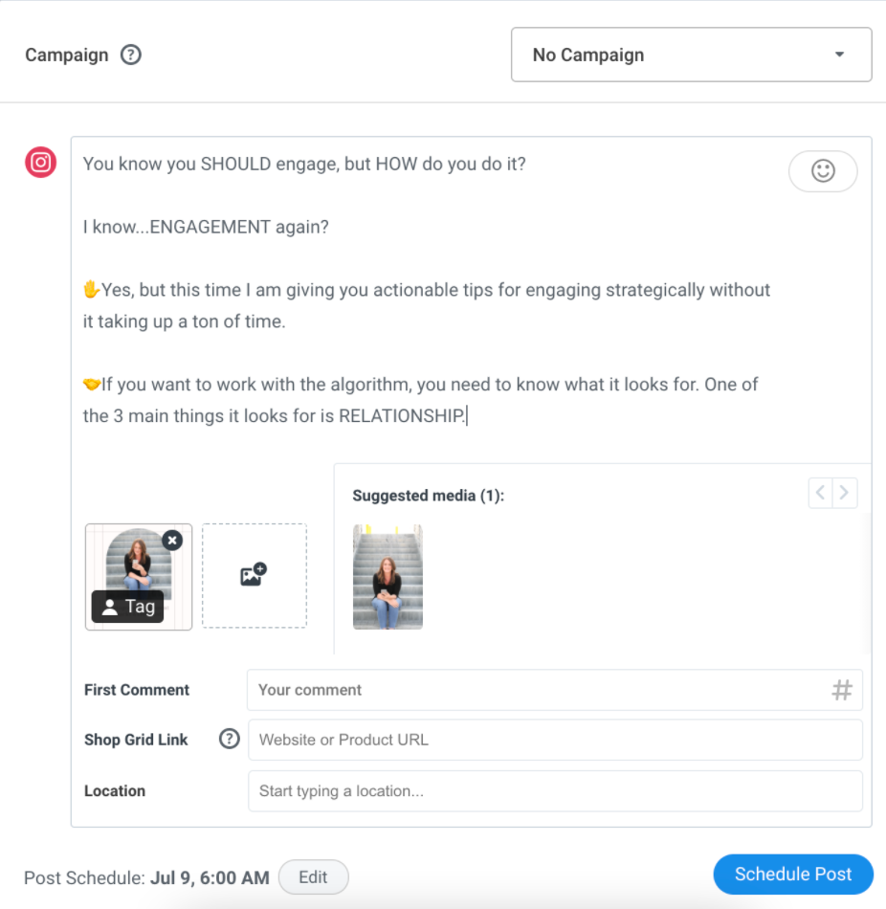Show previous suggested media
The height and width of the screenshot is (909, 886).
(820, 494)
